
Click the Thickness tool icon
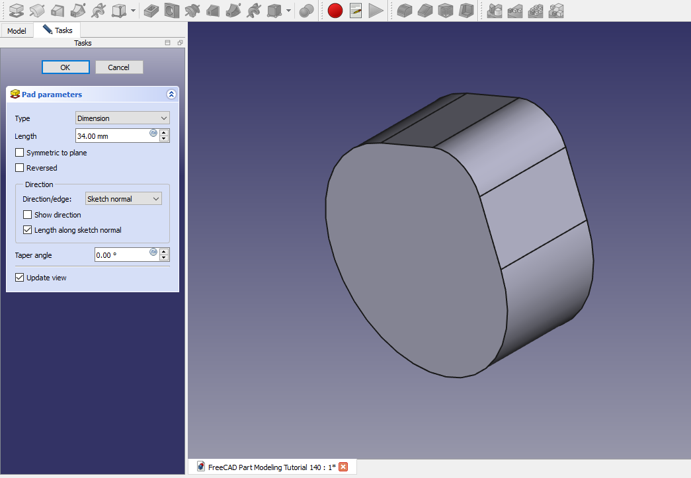[466, 11]
